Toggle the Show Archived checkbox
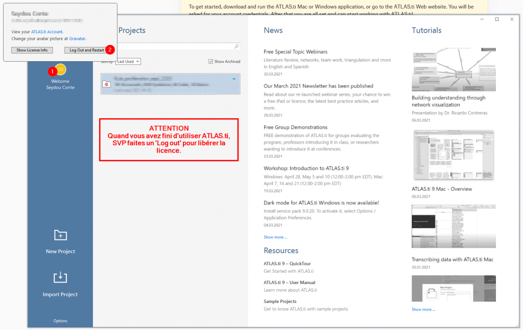523x330 pixels. tap(211, 62)
